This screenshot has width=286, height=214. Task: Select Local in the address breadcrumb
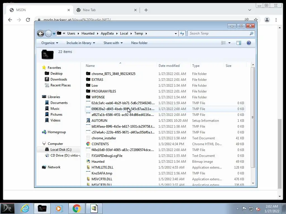click(x=124, y=33)
